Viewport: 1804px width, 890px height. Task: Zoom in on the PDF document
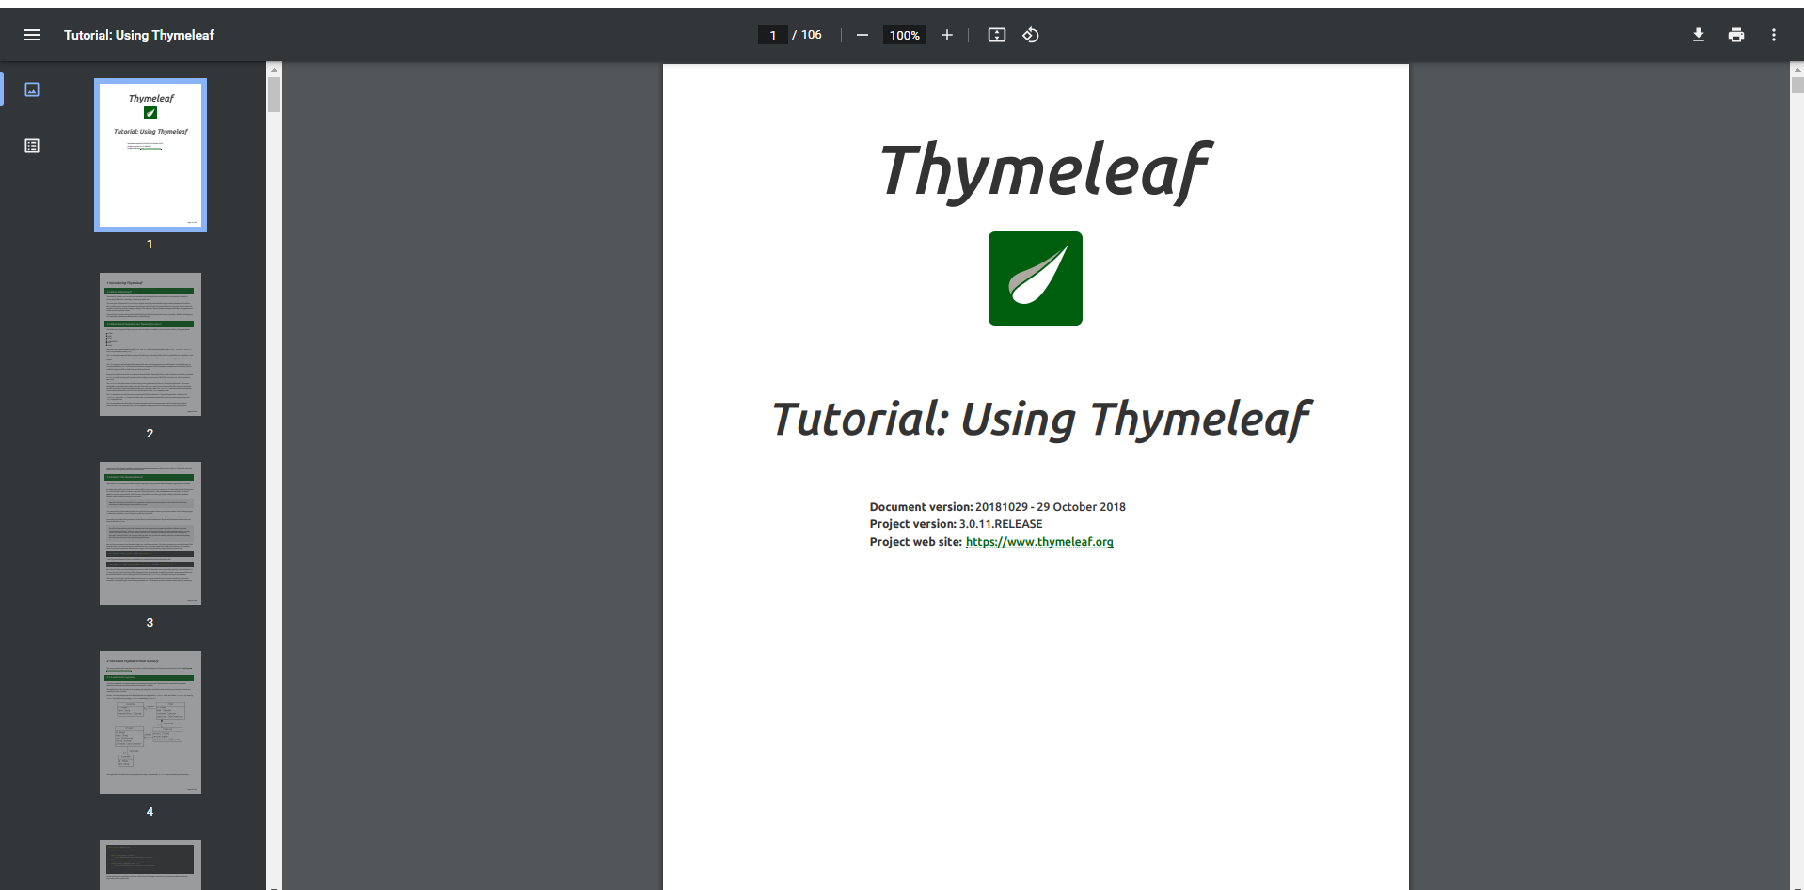click(946, 35)
